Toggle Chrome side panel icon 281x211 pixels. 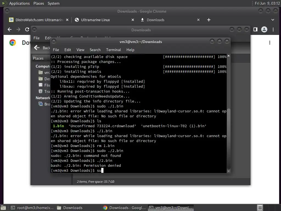(255, 29)
